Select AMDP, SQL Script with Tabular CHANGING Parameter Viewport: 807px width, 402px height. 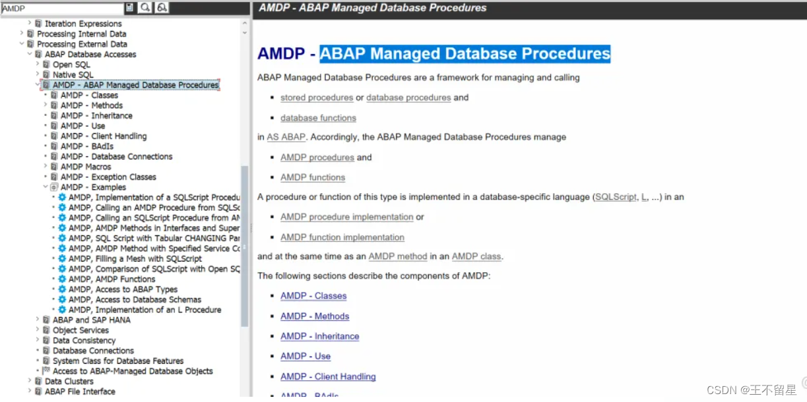154,239
